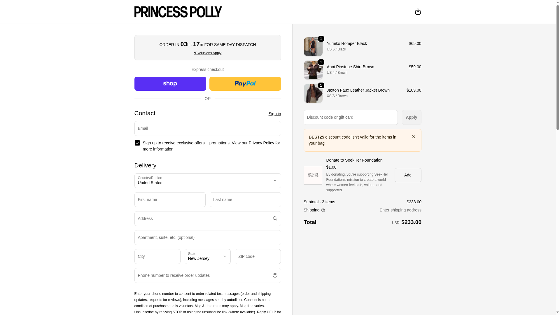Click the Sign in link
This screenshot has width=560, height=315.
274,114
